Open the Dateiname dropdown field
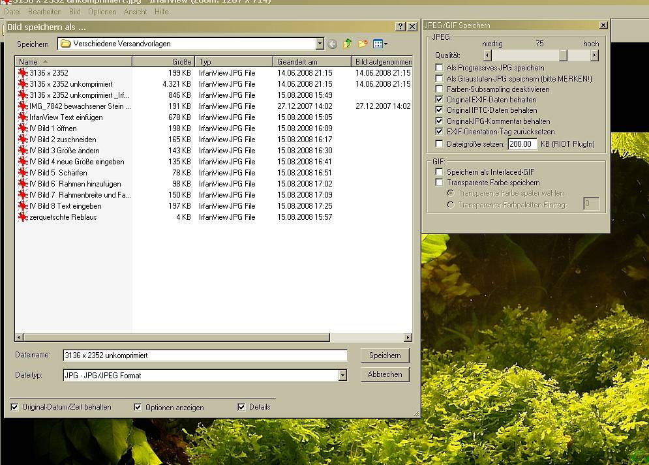 205,355
